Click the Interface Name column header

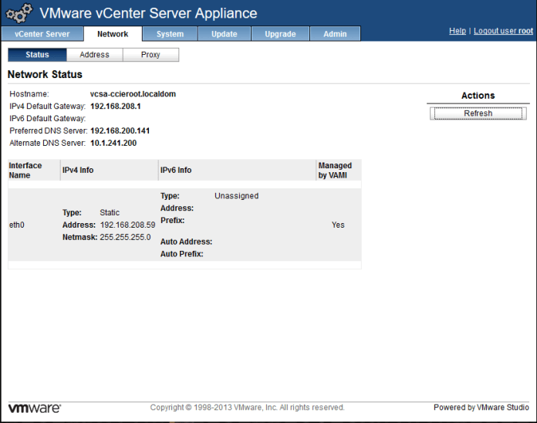click(x=25, y=171)
